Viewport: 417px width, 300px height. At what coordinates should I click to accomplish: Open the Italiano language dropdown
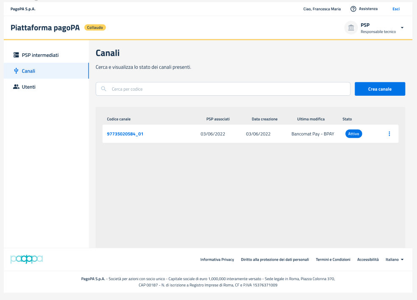point(394,259)
